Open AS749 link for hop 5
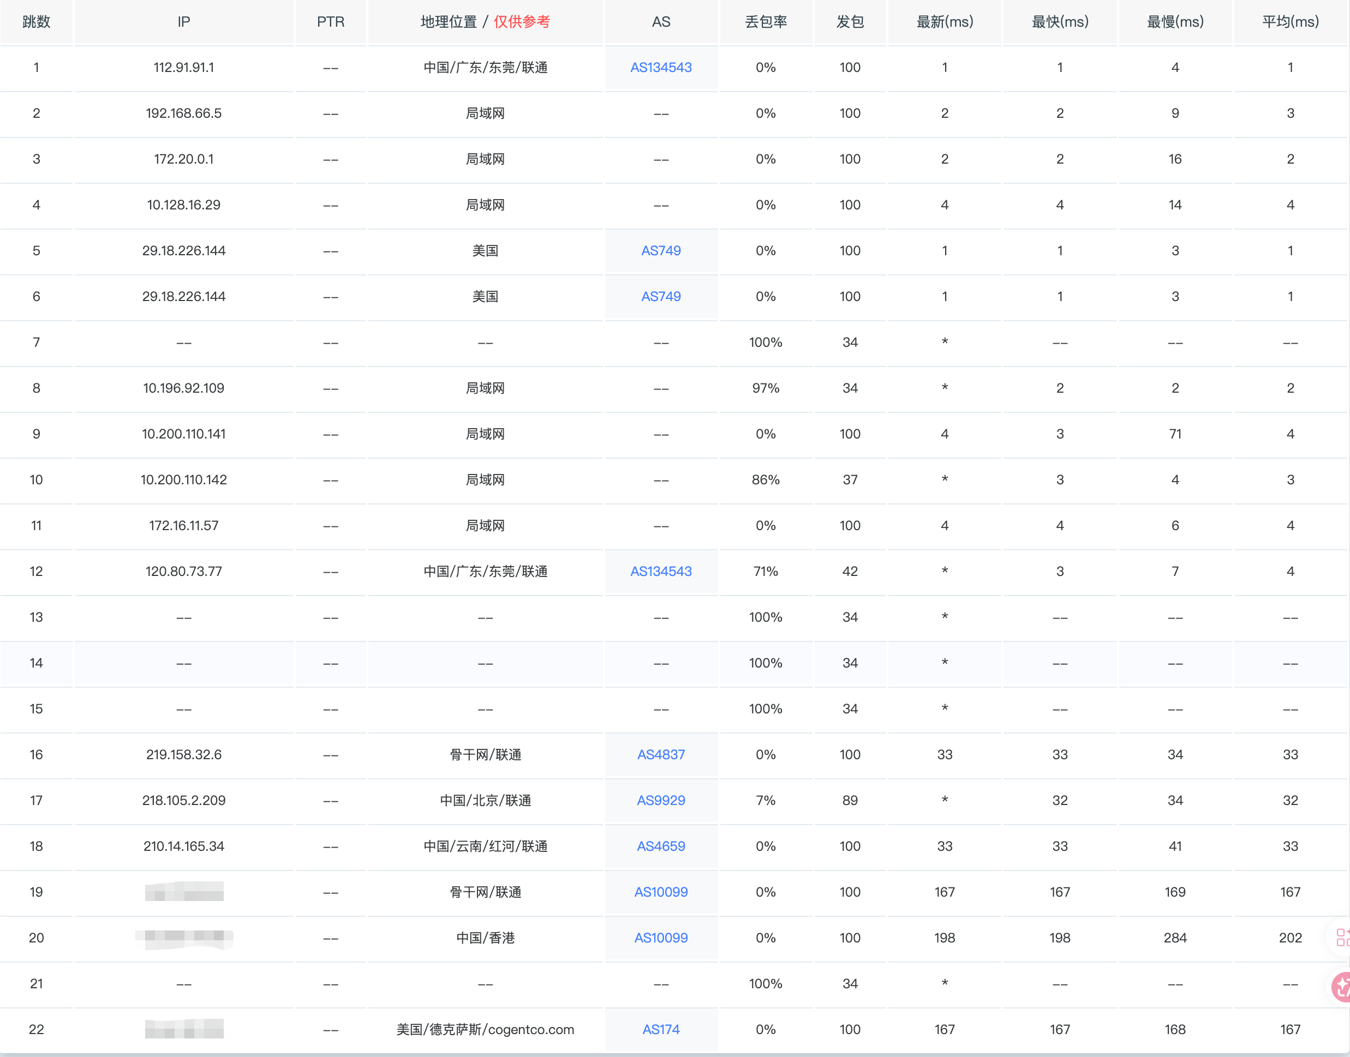Image resolution: width=1350 pixels, height=1057 pixels. click(x=660, y=251)
